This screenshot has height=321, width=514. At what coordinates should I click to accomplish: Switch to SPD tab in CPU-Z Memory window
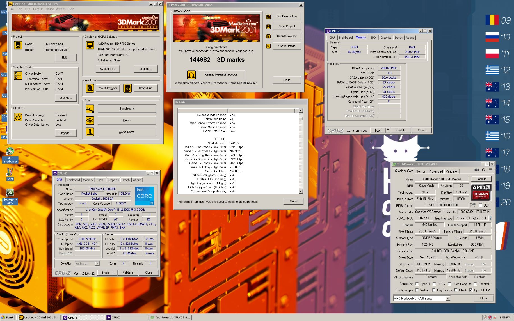point(373,38)
